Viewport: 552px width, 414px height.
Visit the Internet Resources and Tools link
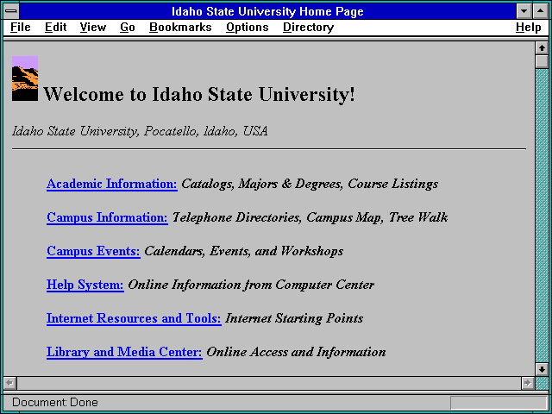coord(134,318)
